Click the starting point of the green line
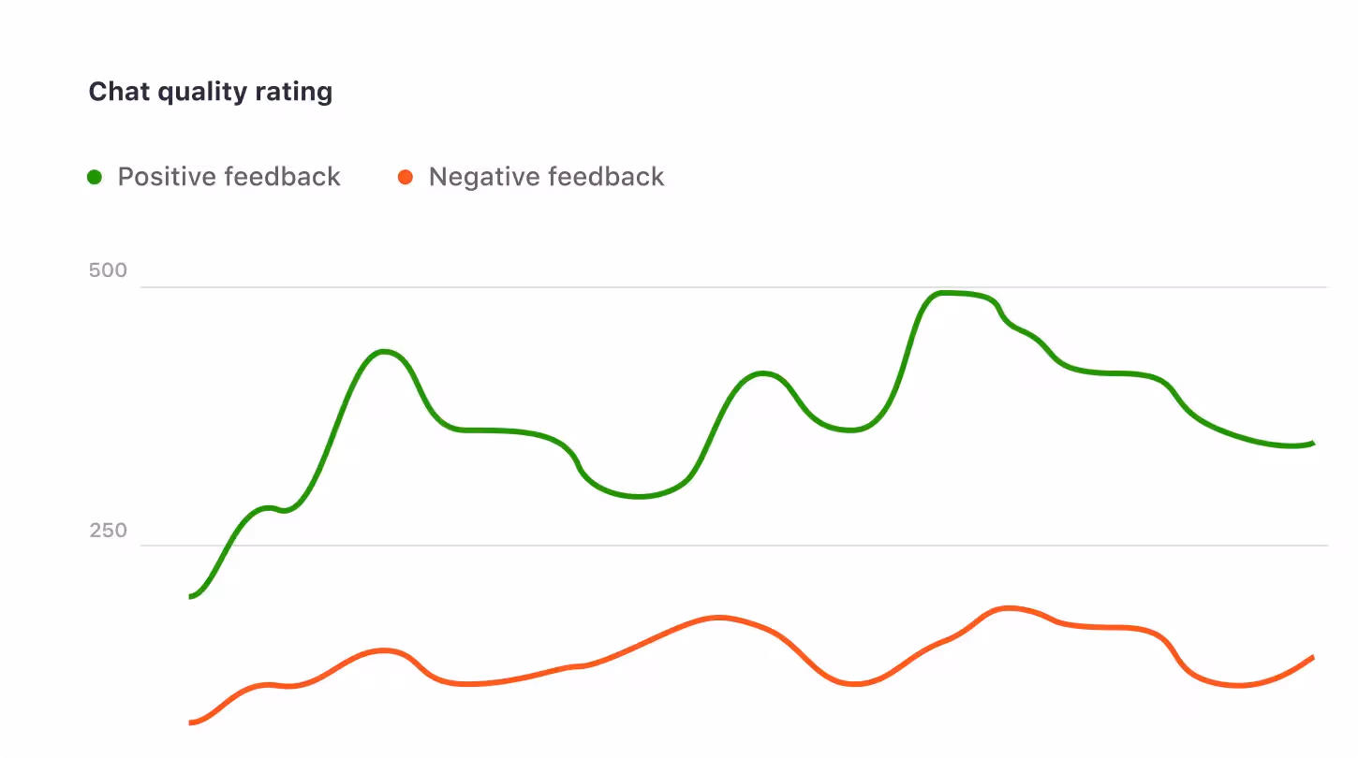Screen dimensions: 1358x758 tap(191, 596)
